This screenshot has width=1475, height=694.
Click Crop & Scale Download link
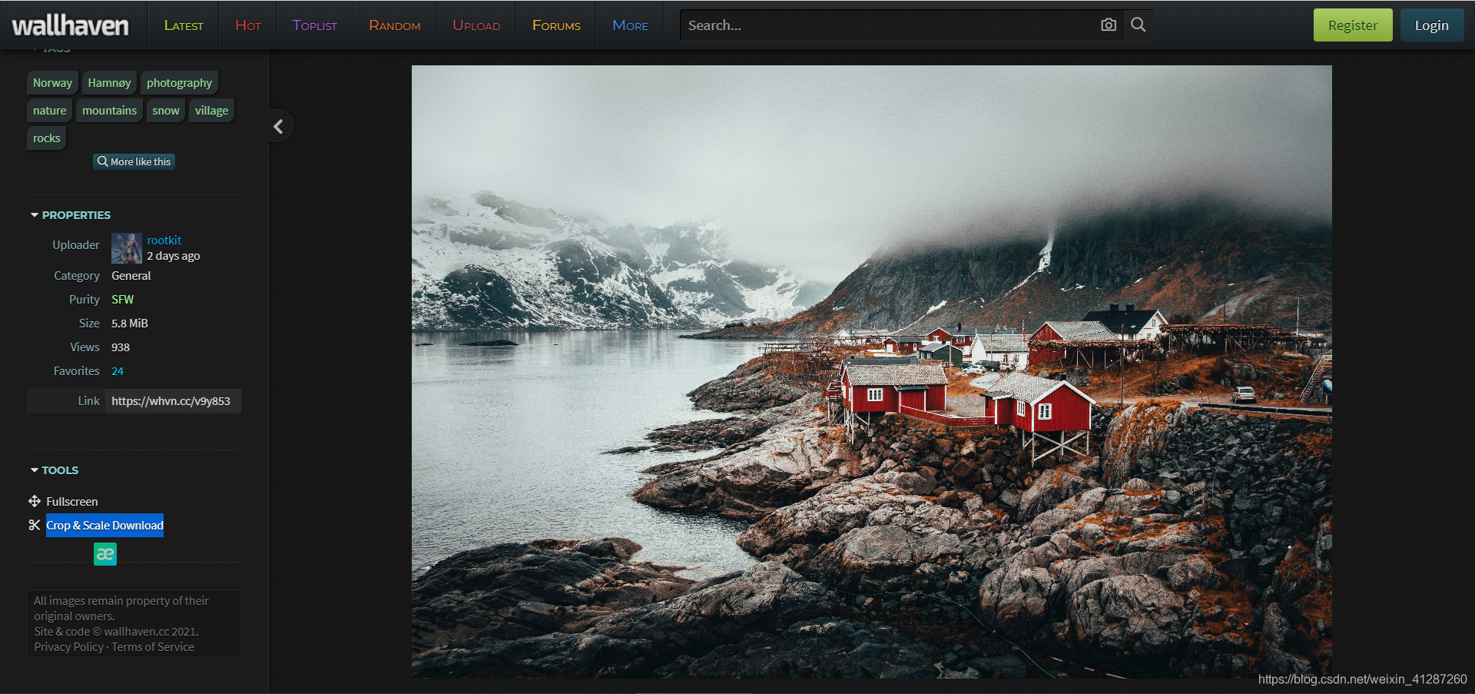click(x=104, y=525)
